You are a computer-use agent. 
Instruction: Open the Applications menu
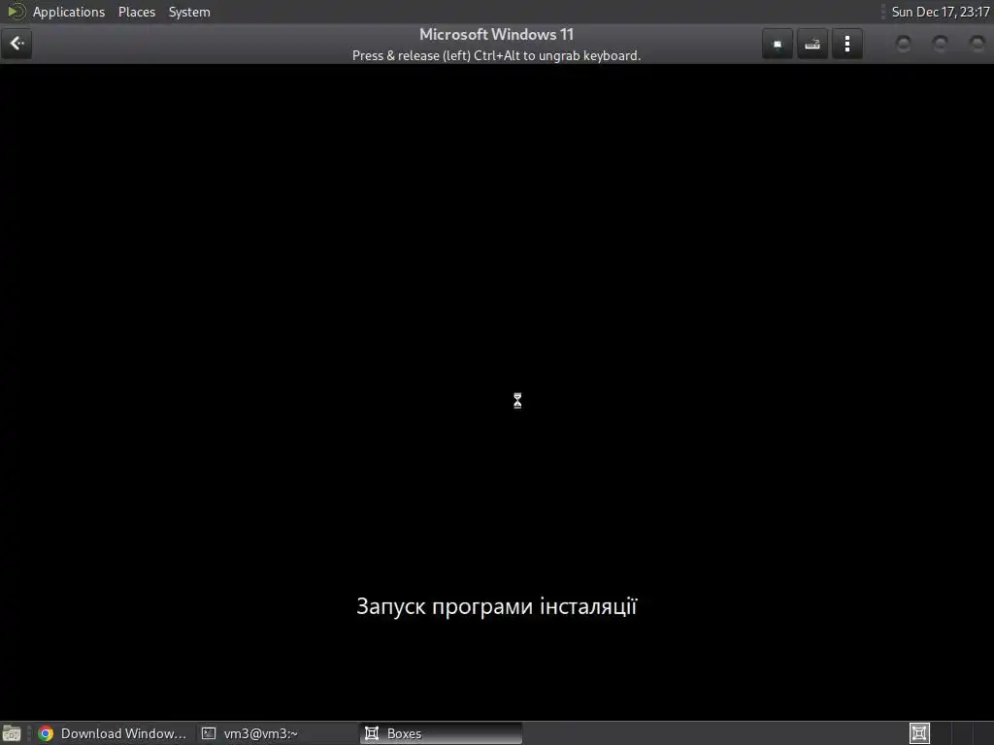[69, 12]
